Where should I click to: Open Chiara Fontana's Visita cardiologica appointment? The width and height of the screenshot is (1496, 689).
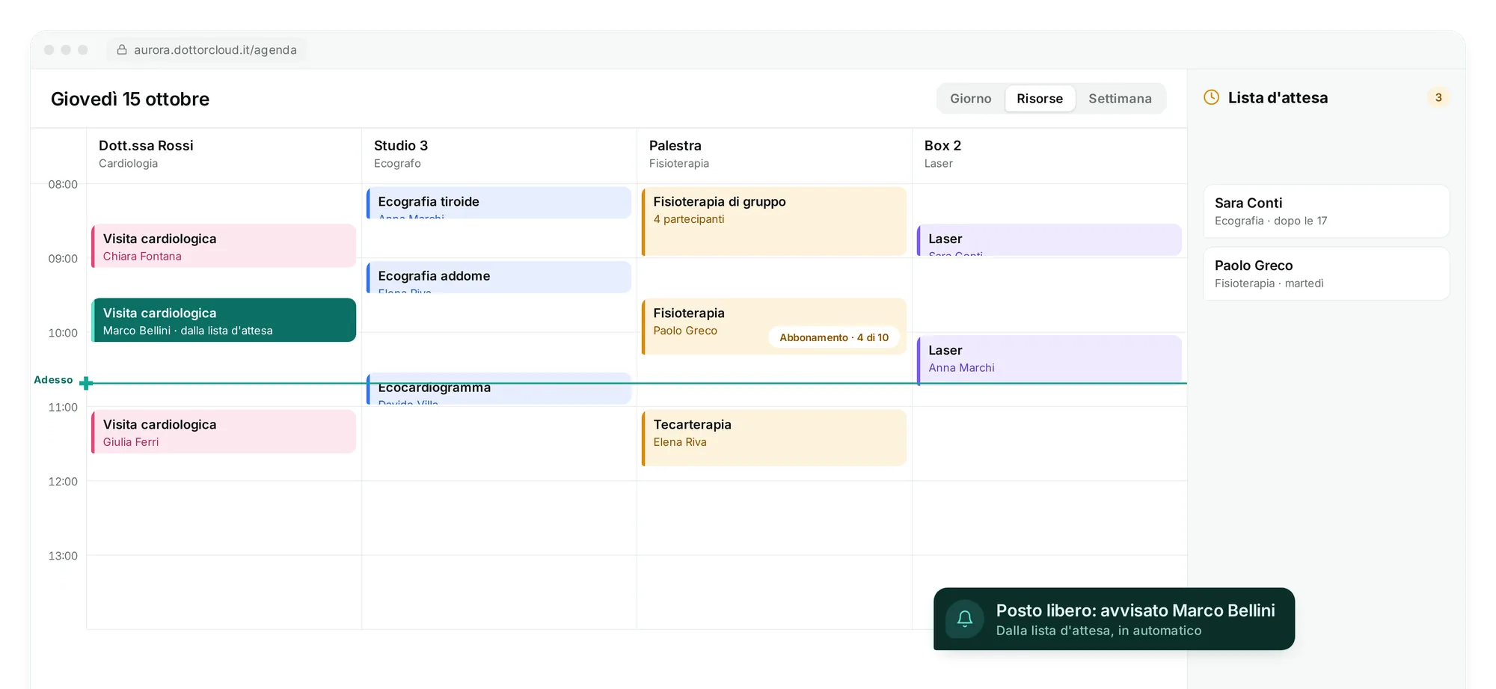click(224, 245)
